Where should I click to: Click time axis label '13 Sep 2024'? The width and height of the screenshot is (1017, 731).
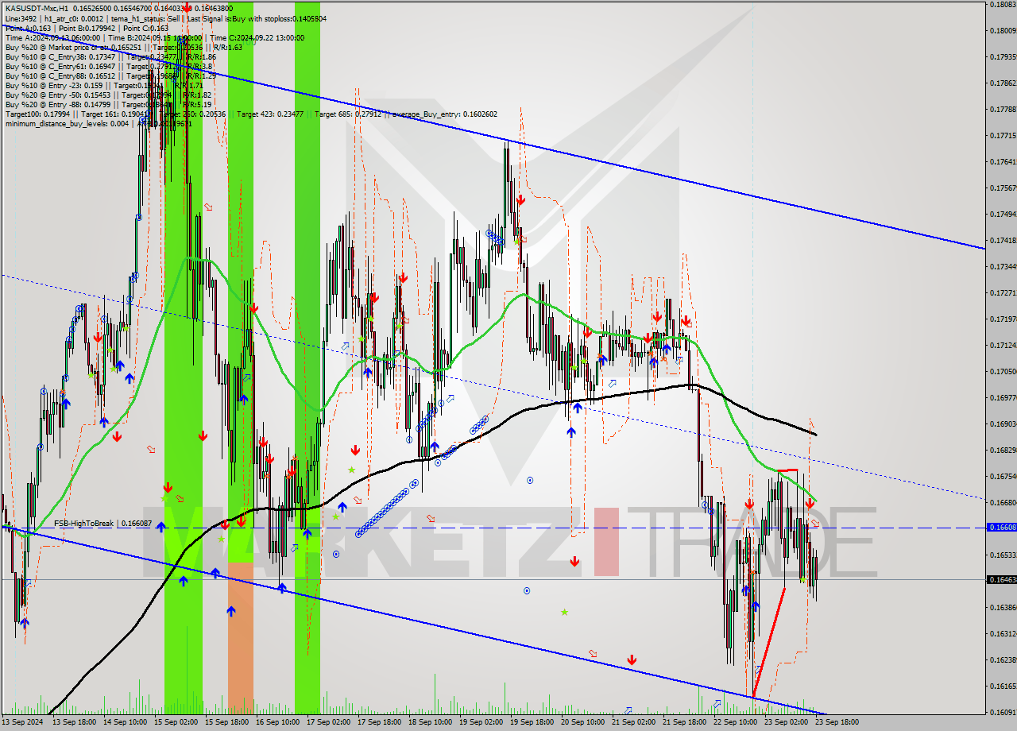click(22, 722)
